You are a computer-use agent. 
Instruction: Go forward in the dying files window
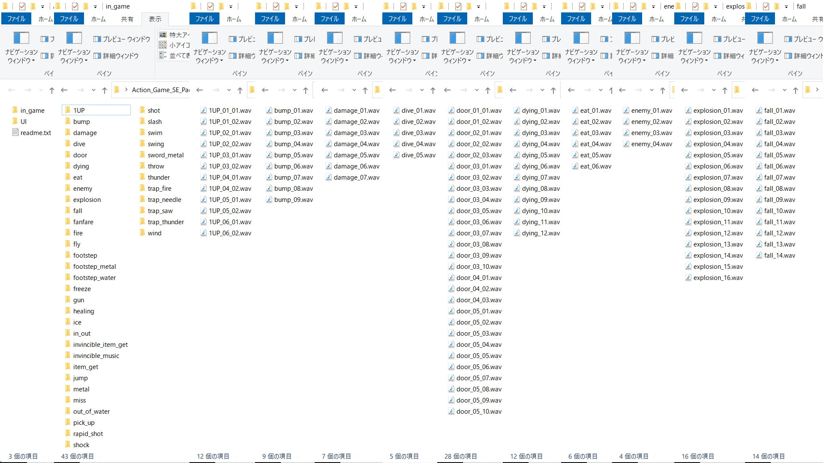click(x=529, y=90)
